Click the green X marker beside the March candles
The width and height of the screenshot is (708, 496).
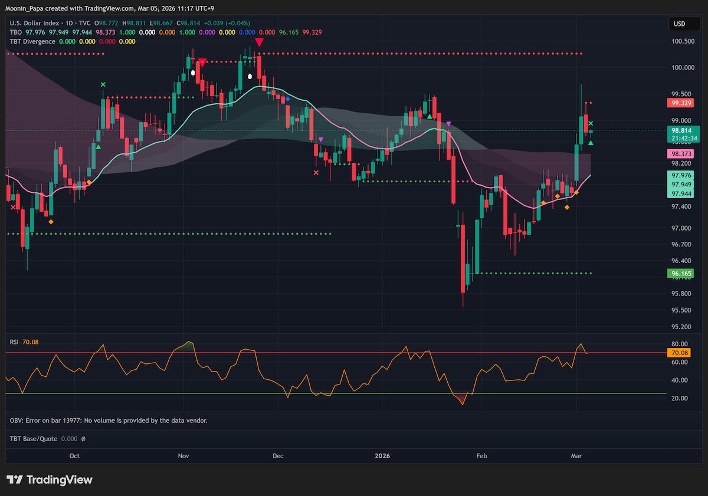tap(591, 124)
